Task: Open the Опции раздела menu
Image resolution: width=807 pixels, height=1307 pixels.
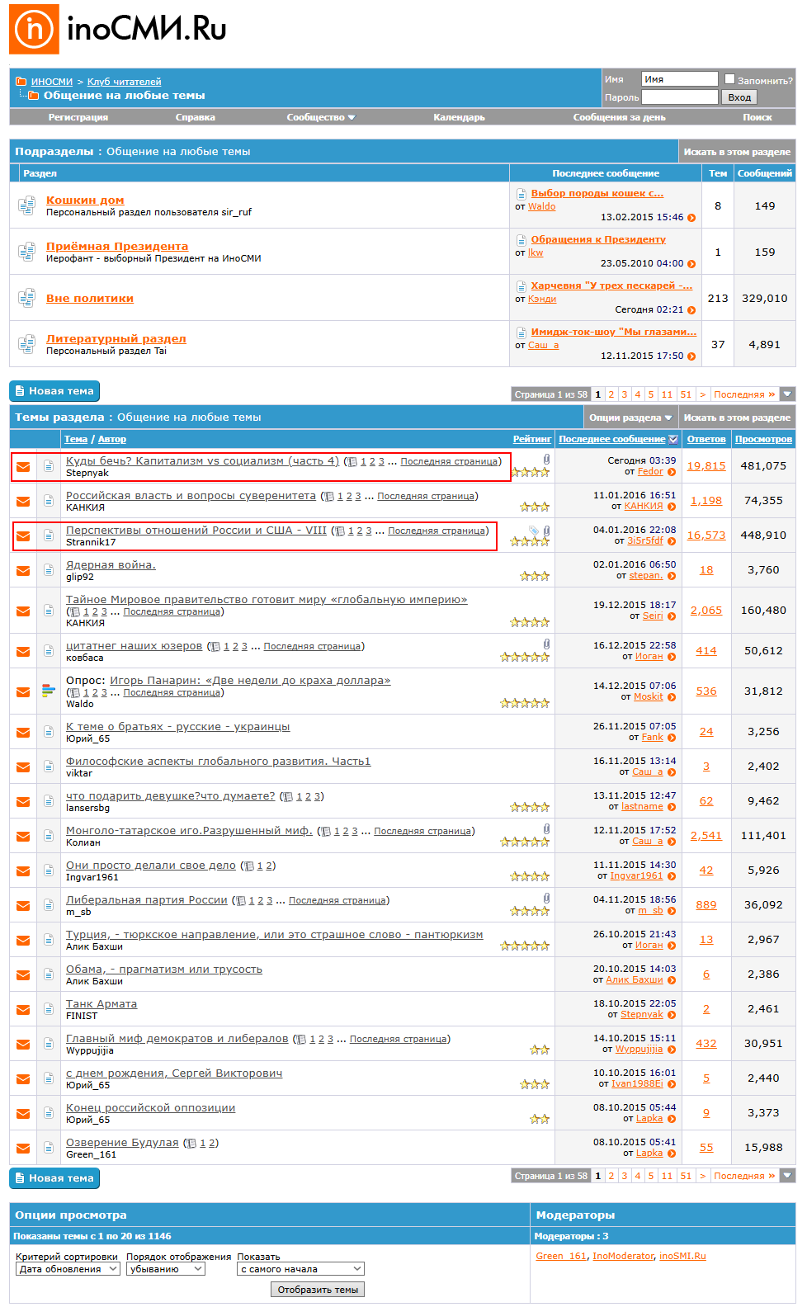Action: point(630,418)
